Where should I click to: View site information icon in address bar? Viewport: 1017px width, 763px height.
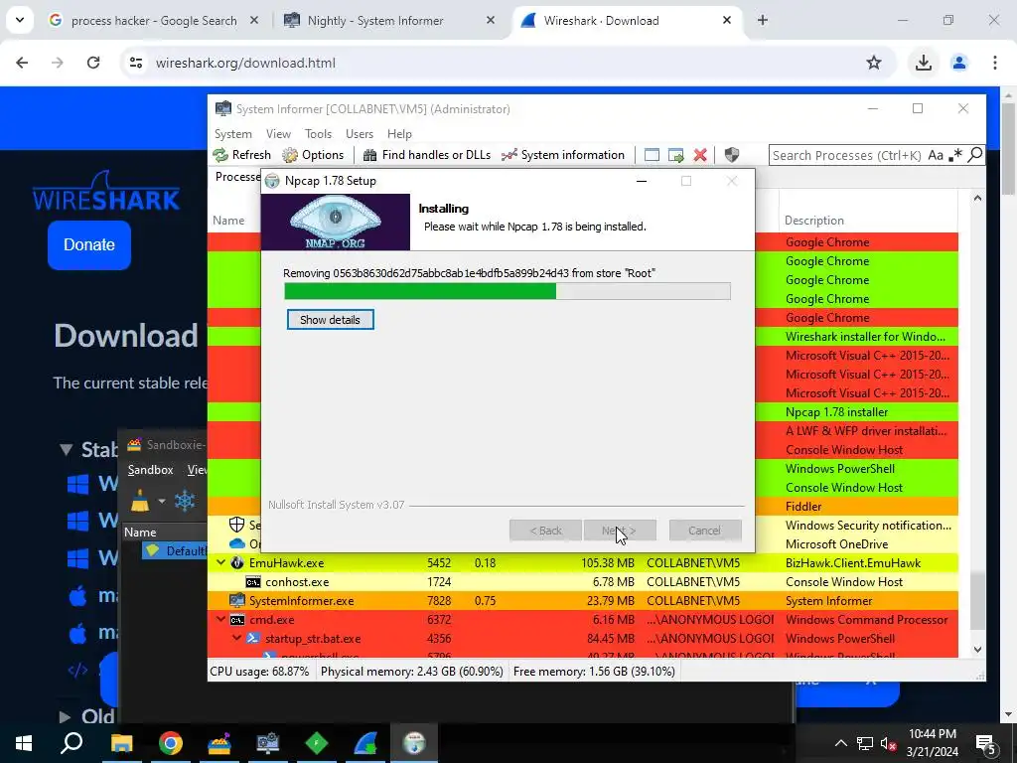(136, 63)
